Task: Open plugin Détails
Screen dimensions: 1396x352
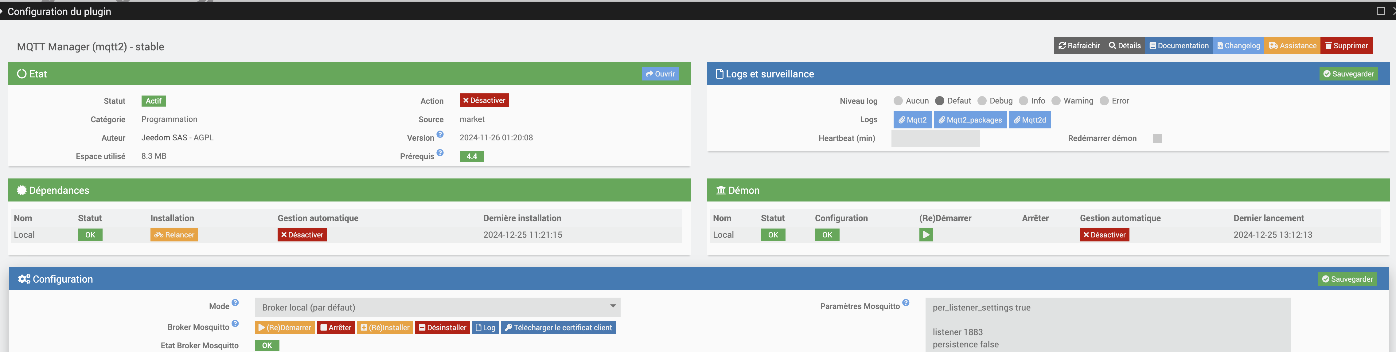Action: 1125,45
